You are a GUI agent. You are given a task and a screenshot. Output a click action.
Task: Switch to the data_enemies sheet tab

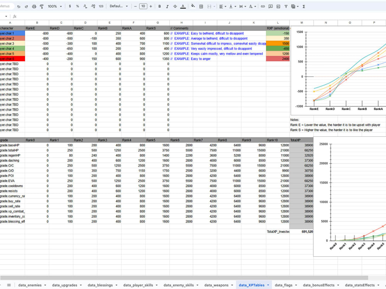[30, 285]
